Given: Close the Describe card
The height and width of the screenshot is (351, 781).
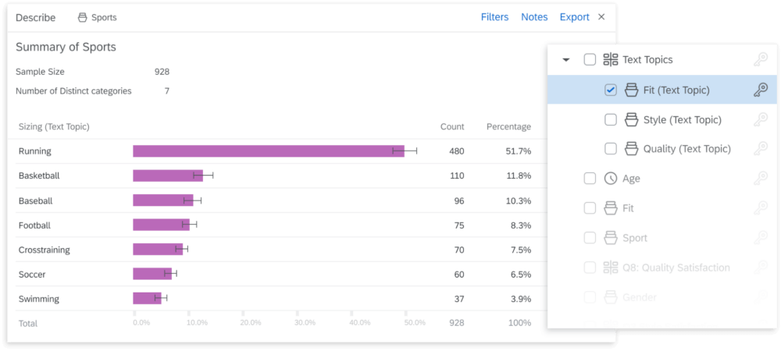Looking at the screenshot, I should [601, 17].
